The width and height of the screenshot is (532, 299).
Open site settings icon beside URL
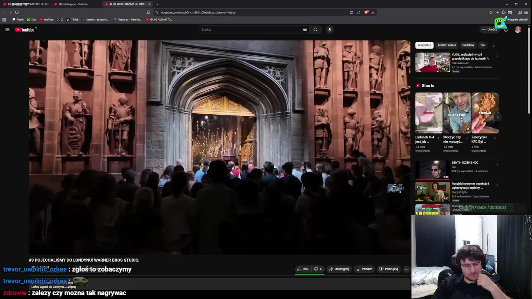pyautogui.click(x=156, y=12)
